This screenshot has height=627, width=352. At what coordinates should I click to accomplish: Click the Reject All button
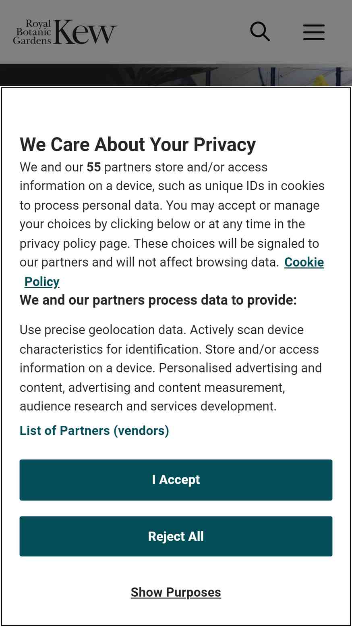176,536
